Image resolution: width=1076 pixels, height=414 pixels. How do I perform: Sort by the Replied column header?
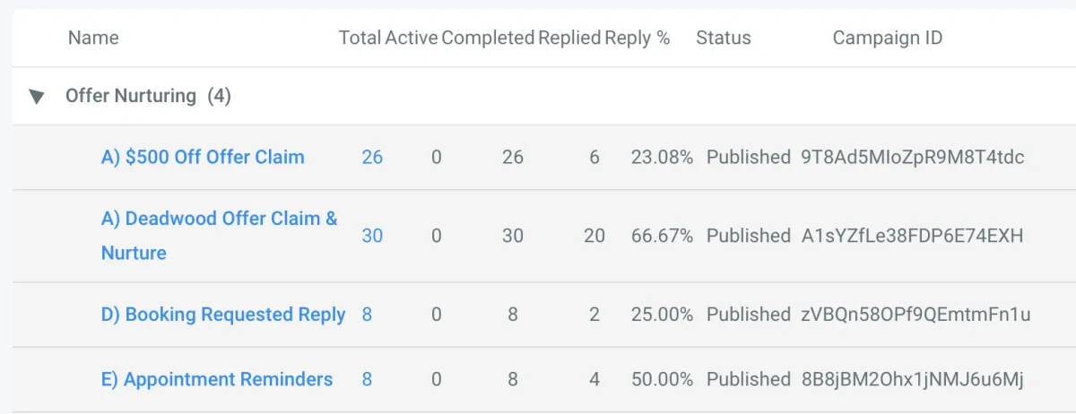[x=569, y=38]
